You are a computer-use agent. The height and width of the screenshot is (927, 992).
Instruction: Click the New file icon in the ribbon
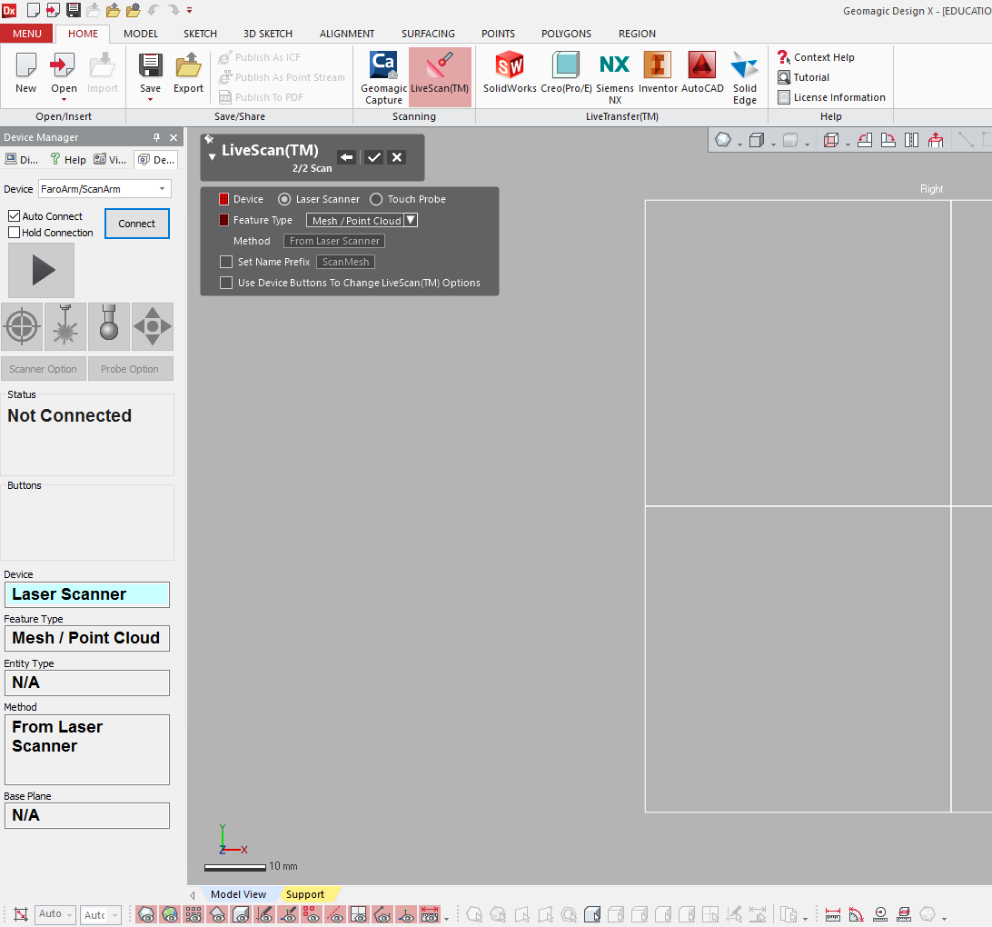(26, 73)
